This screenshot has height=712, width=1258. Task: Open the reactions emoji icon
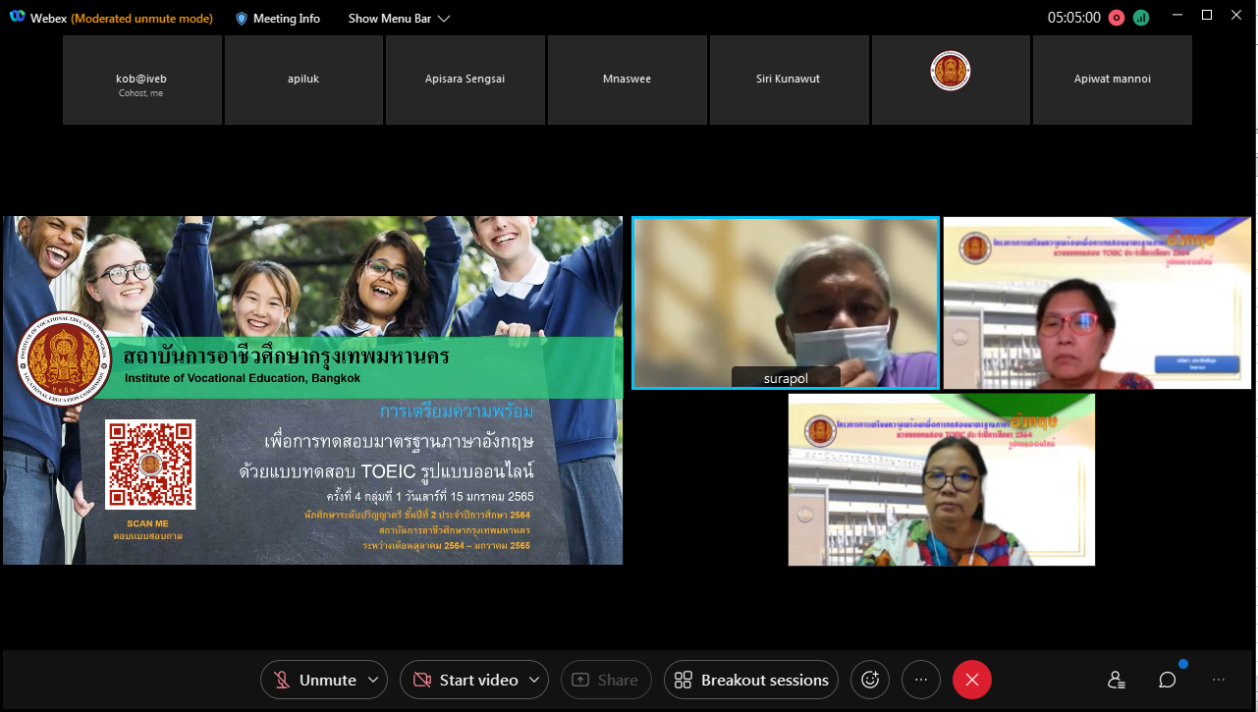(x=869, y=680)
